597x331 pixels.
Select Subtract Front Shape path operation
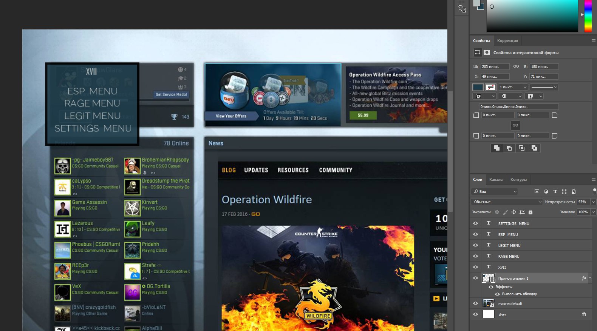[509, 148]
